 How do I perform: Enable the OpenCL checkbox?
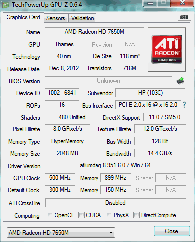pyautogui.click(x=50, y=215)
